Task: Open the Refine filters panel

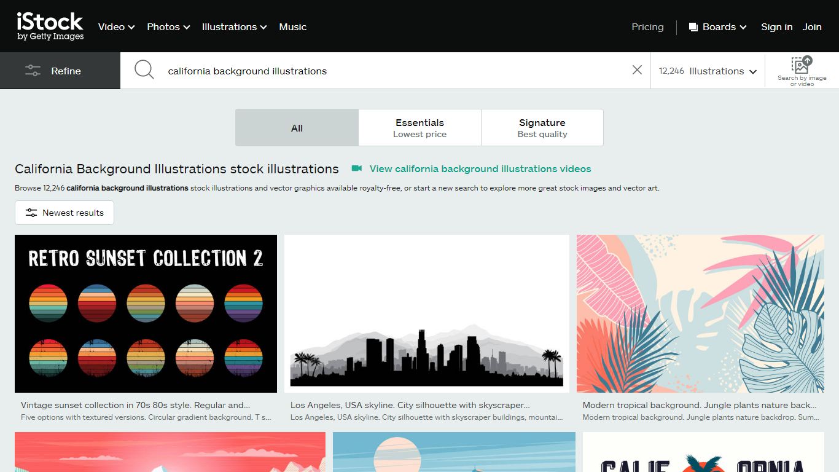Action: pos(60,71)
